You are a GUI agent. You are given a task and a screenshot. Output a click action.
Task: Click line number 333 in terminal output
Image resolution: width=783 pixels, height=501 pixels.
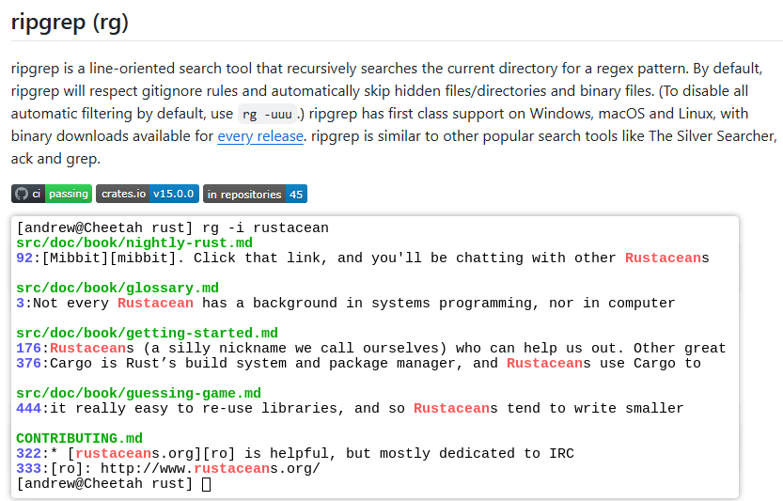point(28,468)
